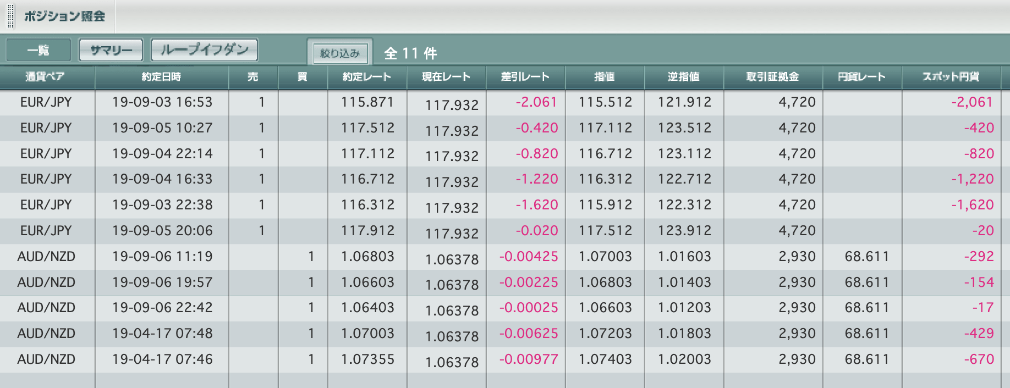
Task: Click the 現在レート column header
Action: (446, 77)
